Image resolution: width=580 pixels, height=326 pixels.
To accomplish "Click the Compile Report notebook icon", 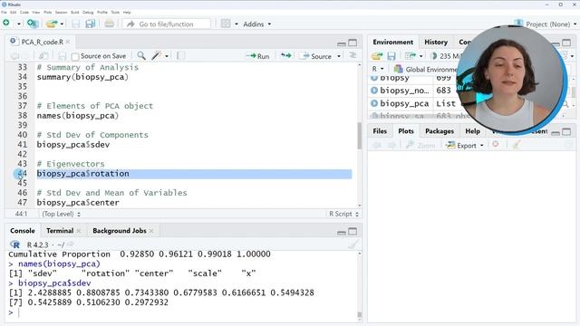I will tap(180, 56).
